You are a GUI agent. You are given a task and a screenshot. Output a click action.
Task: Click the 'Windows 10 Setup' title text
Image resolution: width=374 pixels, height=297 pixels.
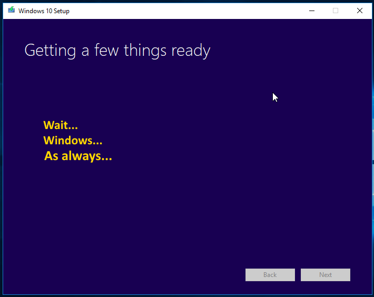point(44,11)
